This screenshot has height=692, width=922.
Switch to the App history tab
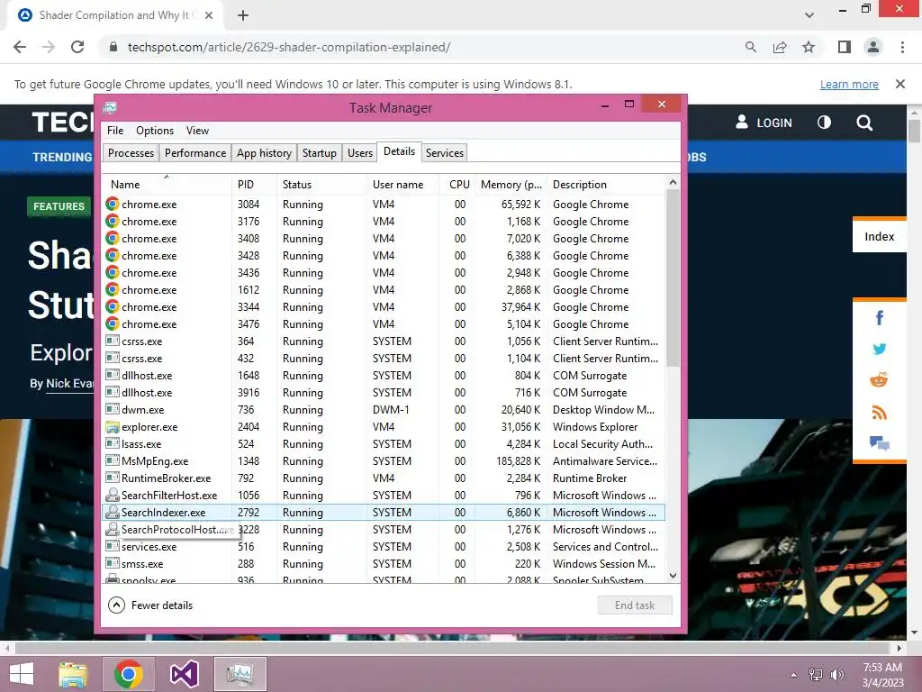(264, 153)
